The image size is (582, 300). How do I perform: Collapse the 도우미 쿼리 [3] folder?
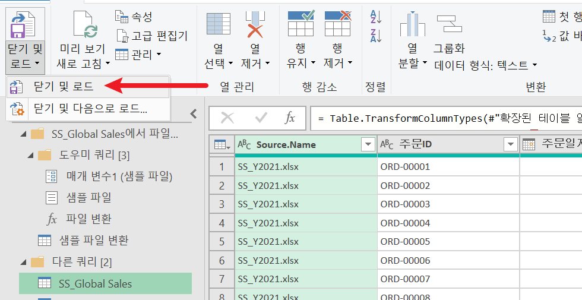click(x=31, y=155)
